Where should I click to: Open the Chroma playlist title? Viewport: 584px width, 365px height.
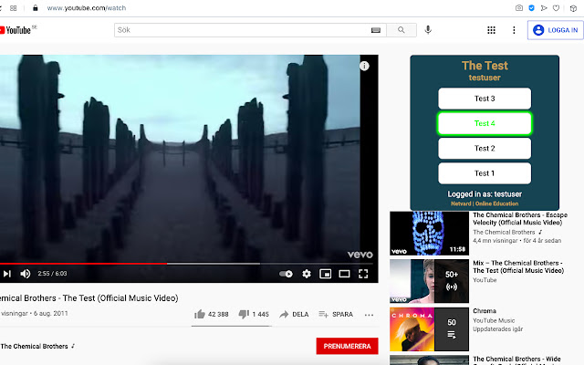coord(485,311)
